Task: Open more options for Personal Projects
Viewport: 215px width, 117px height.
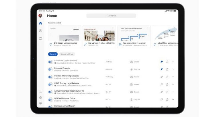Action: click(173, 69)
